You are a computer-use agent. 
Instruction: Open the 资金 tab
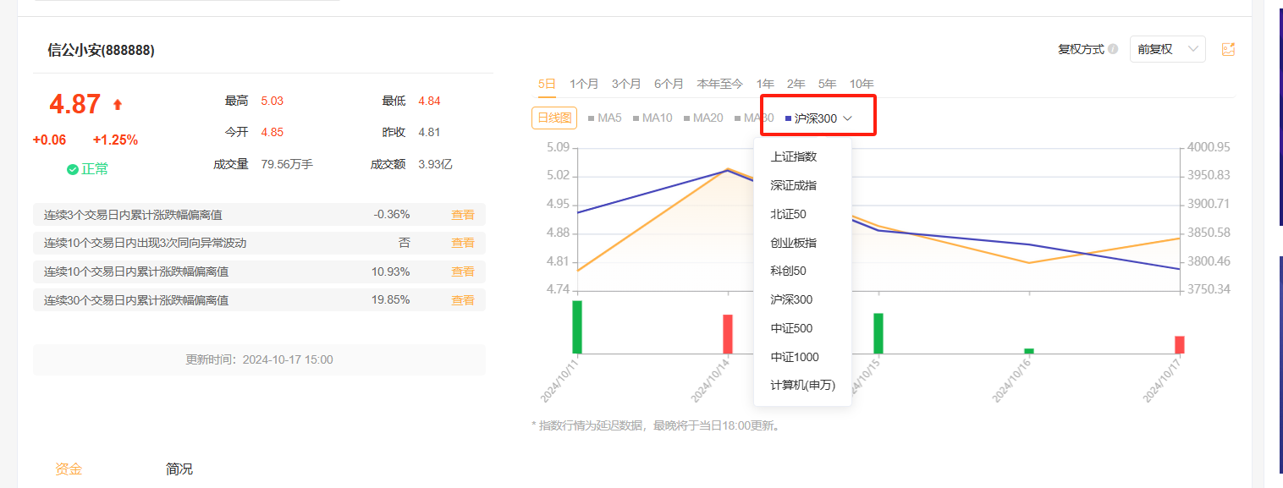[69, 469]
